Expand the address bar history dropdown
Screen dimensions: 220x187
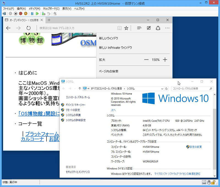162,89
